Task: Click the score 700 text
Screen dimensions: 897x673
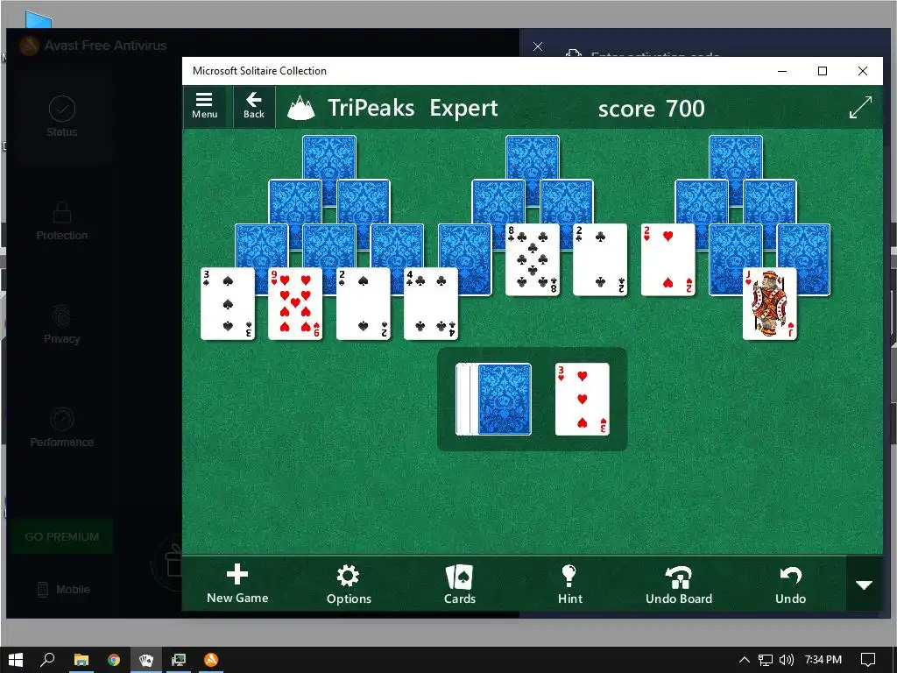Action: click(x=651, y=108)
